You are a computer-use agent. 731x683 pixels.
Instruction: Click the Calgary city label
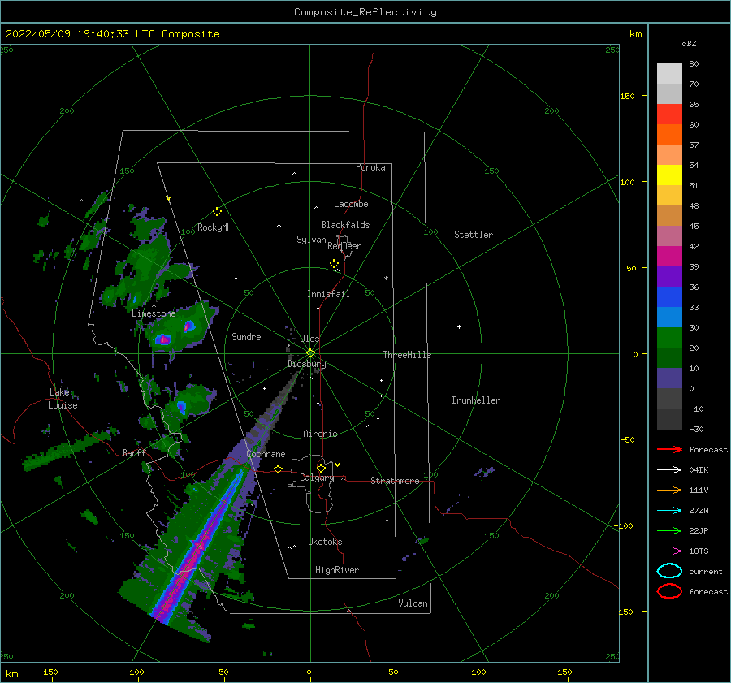(317, 478)
